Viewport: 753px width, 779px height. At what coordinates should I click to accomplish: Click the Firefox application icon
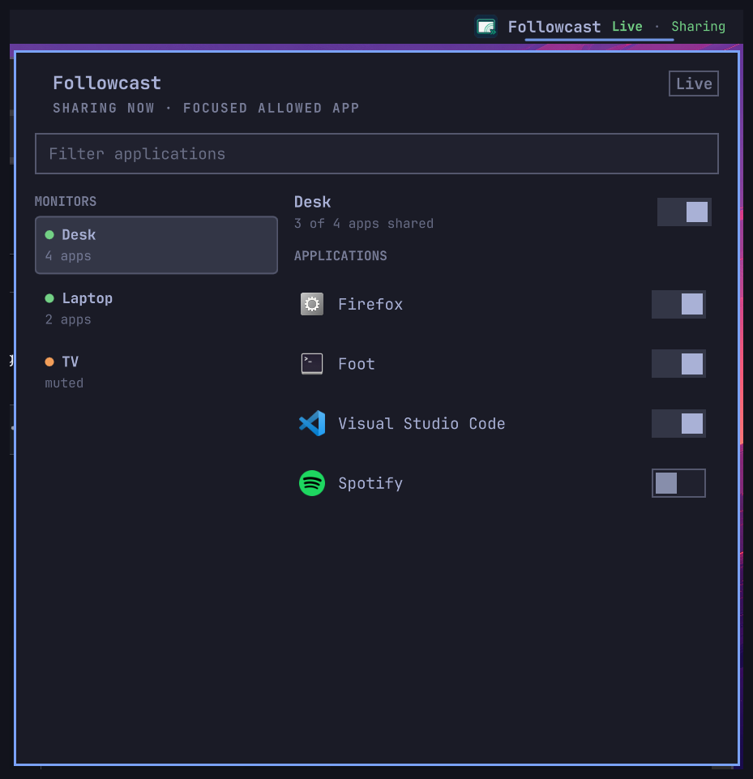pos(312,304)
